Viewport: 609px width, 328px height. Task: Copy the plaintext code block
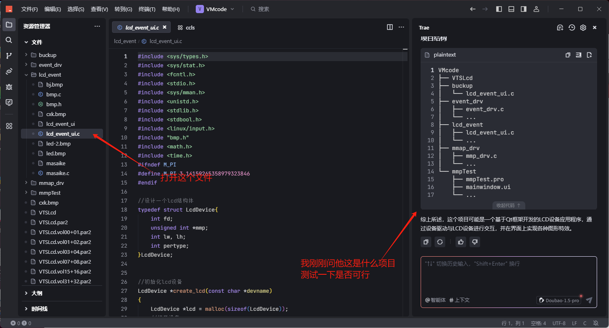(568, 55)
